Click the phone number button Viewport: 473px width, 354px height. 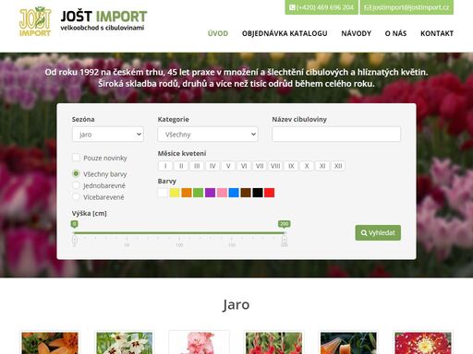point(321,7)
